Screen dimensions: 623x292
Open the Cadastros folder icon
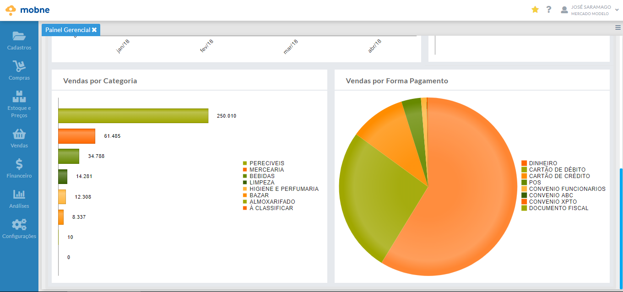(x=19, y=36)
